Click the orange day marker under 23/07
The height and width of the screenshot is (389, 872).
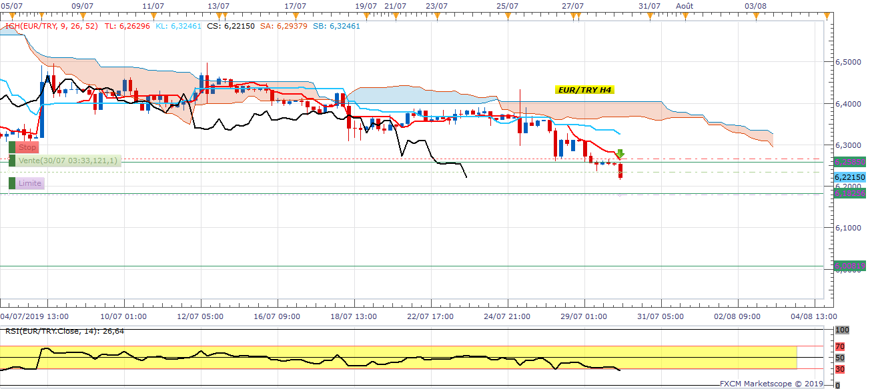[436, 15]
